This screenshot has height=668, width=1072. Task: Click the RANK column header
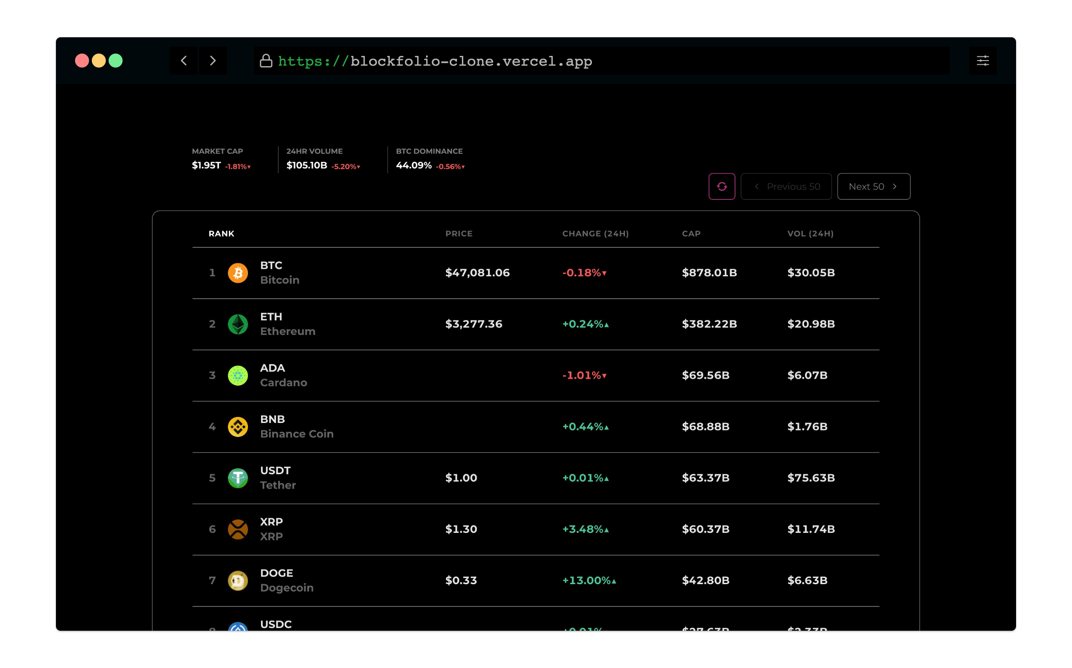point(221,233)
